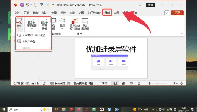Switch to the 插入 tab
197x112 pixels.
pyautogui.click(x=45, y=13)
